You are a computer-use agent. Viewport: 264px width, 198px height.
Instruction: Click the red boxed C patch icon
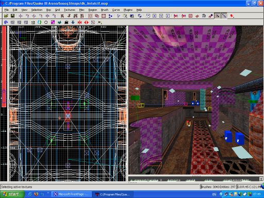tap(190, 16)
